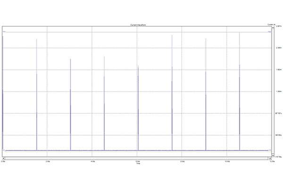The image size is (283, 188).
Task: Click the 8 second tick on the time axis
Action: [x=183, y=161]
